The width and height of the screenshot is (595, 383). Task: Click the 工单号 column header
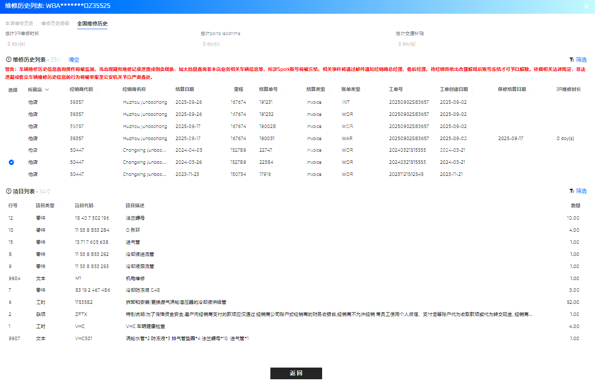(x=396, y=89)
